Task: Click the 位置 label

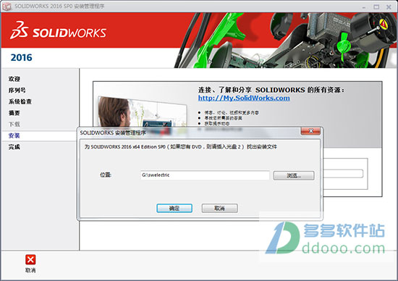Action: (106, 175)
